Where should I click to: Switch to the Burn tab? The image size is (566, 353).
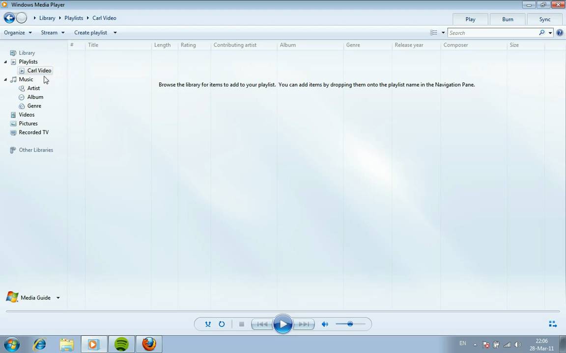508,20
